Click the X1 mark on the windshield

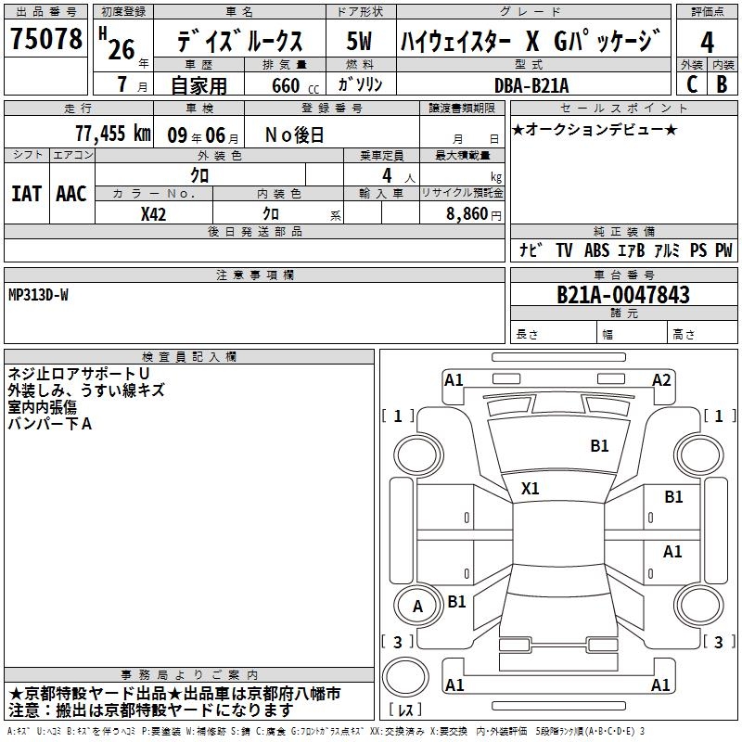(531, 488)
